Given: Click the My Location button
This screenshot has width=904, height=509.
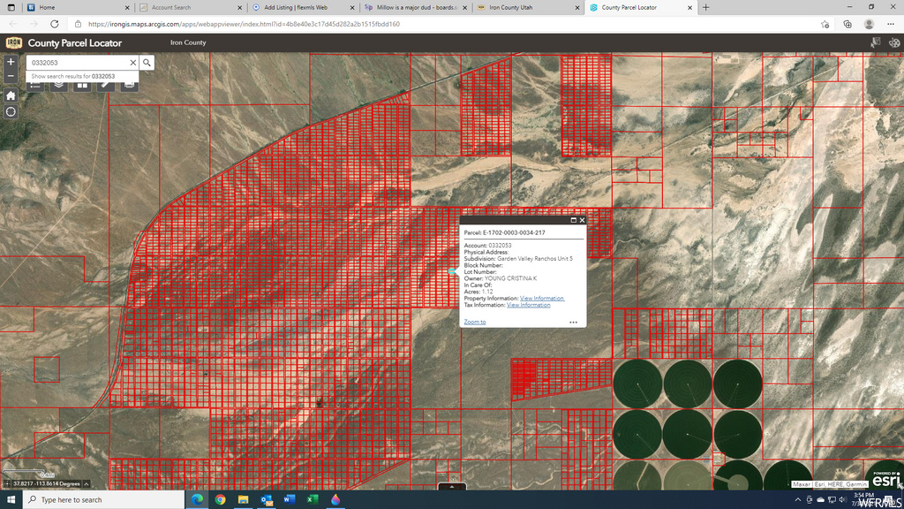Looking at the screenshot, I should pyautogui.click(x=11, y=112).
